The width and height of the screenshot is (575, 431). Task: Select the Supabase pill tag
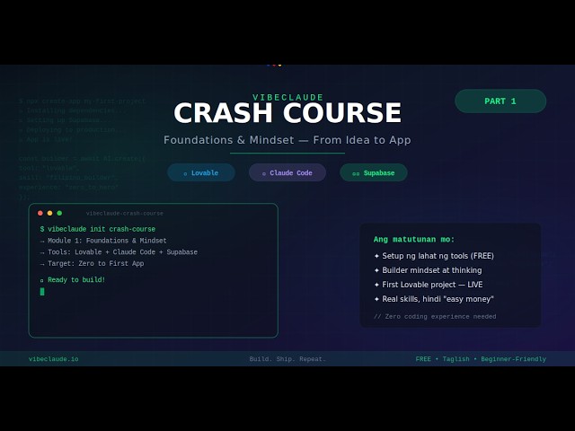[x=374, y=172]
